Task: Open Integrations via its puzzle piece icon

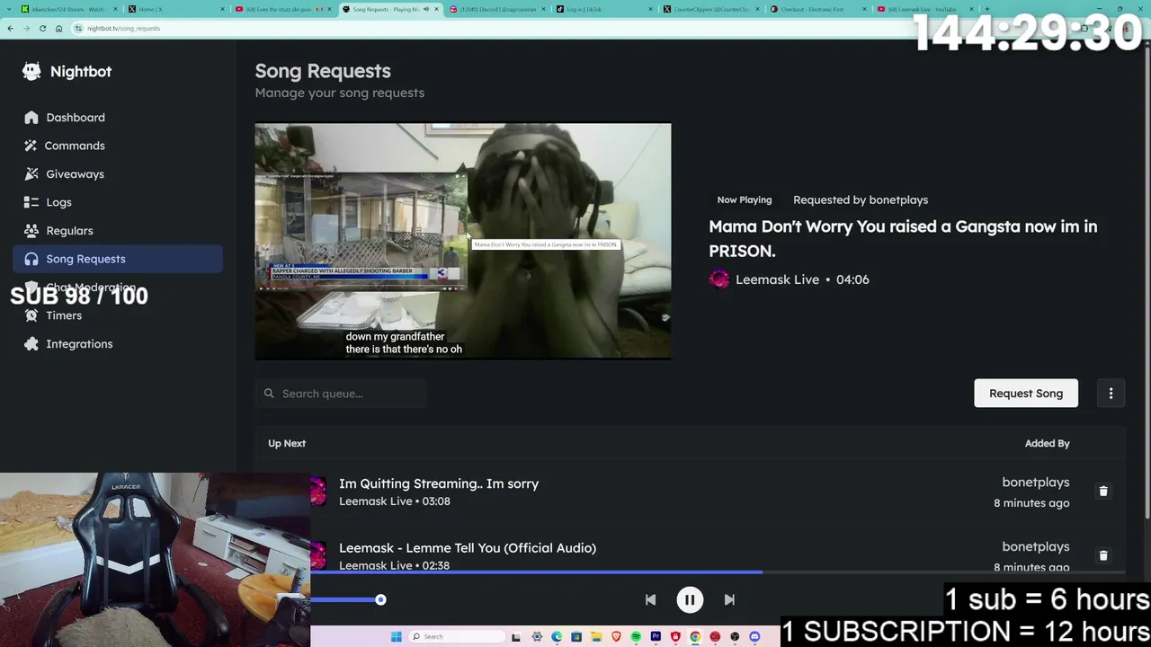Action: [x=31, y=344]
